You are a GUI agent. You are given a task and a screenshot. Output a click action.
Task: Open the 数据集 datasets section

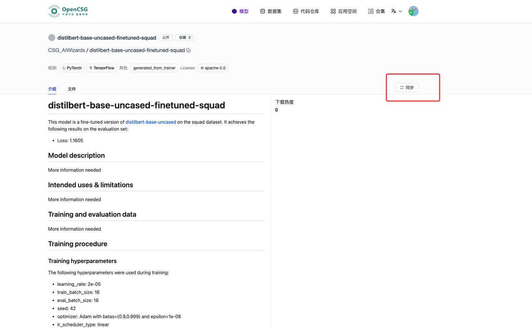point(271,11)
